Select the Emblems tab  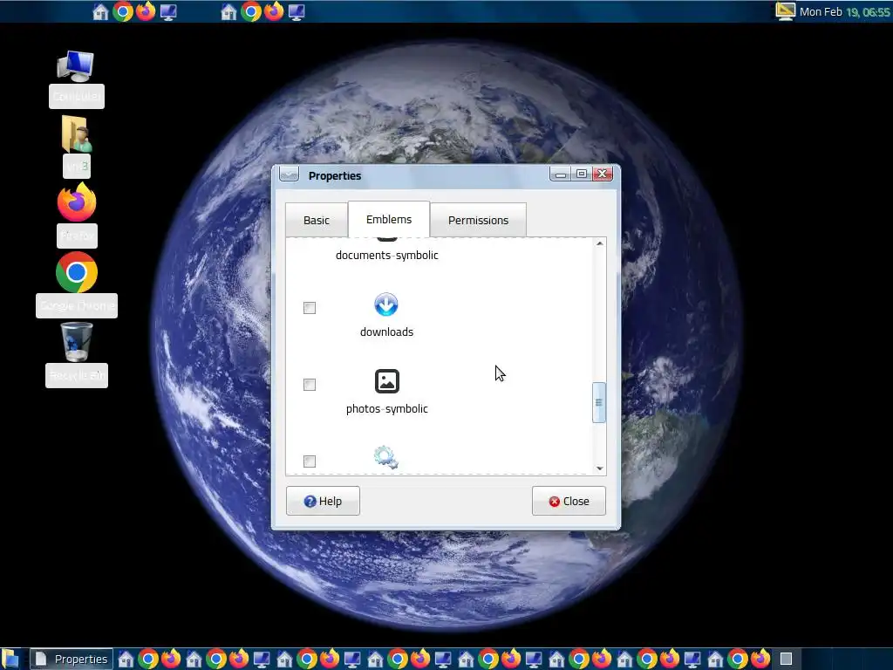[389, 219]
